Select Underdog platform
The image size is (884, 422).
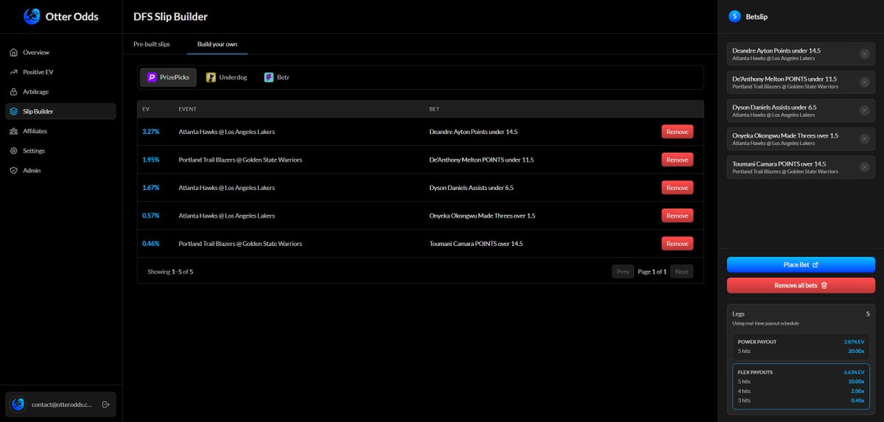(227, 77)
